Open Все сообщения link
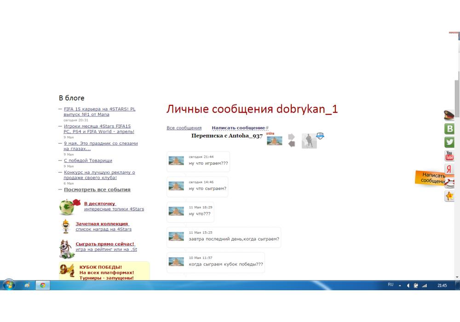 tap(184, 128)
